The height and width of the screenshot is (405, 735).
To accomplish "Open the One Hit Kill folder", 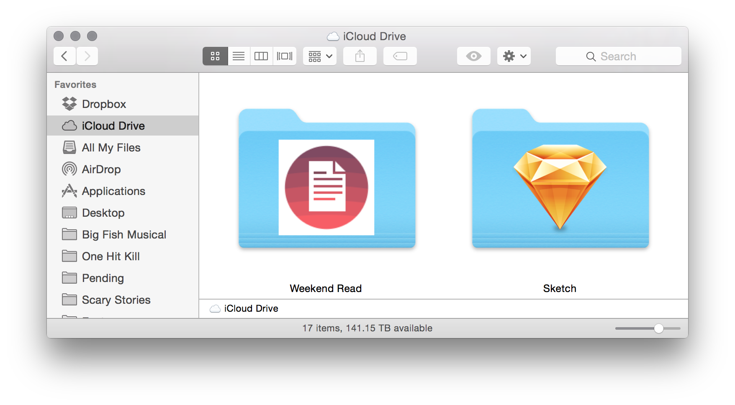I will [123, 256].
